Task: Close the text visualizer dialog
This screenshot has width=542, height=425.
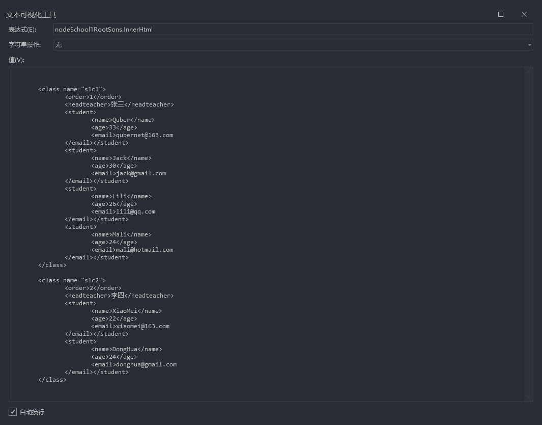Action: (524, 14)
